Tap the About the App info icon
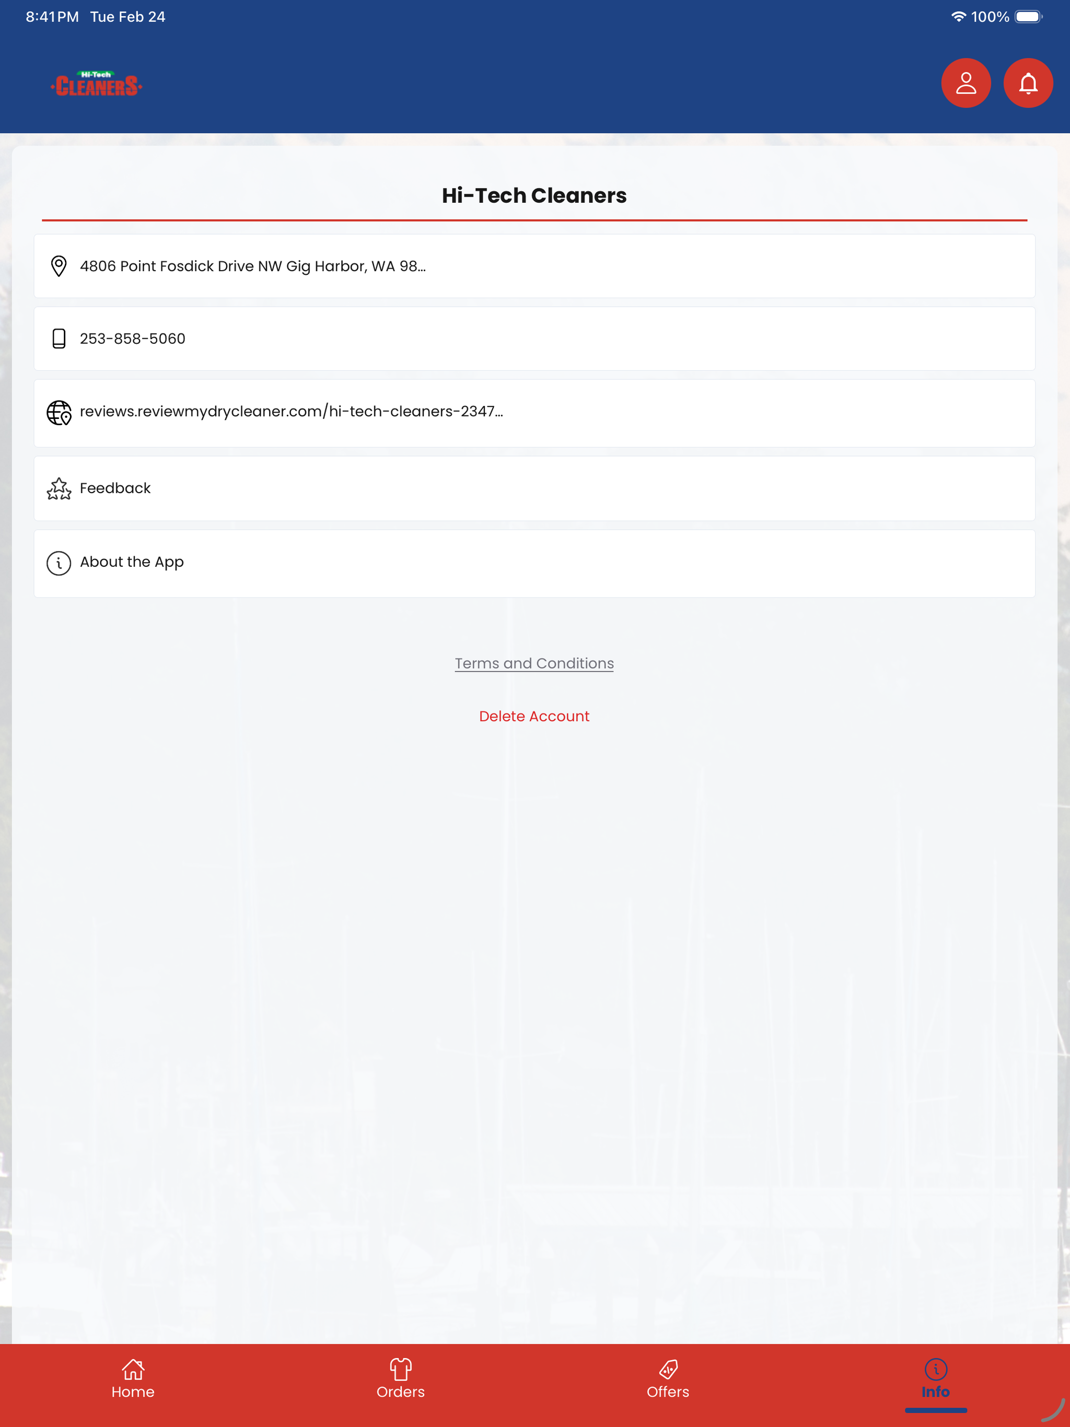The width and height of the screenshot is (1070, 1427). pyautogui.click(x=59, y=563)
